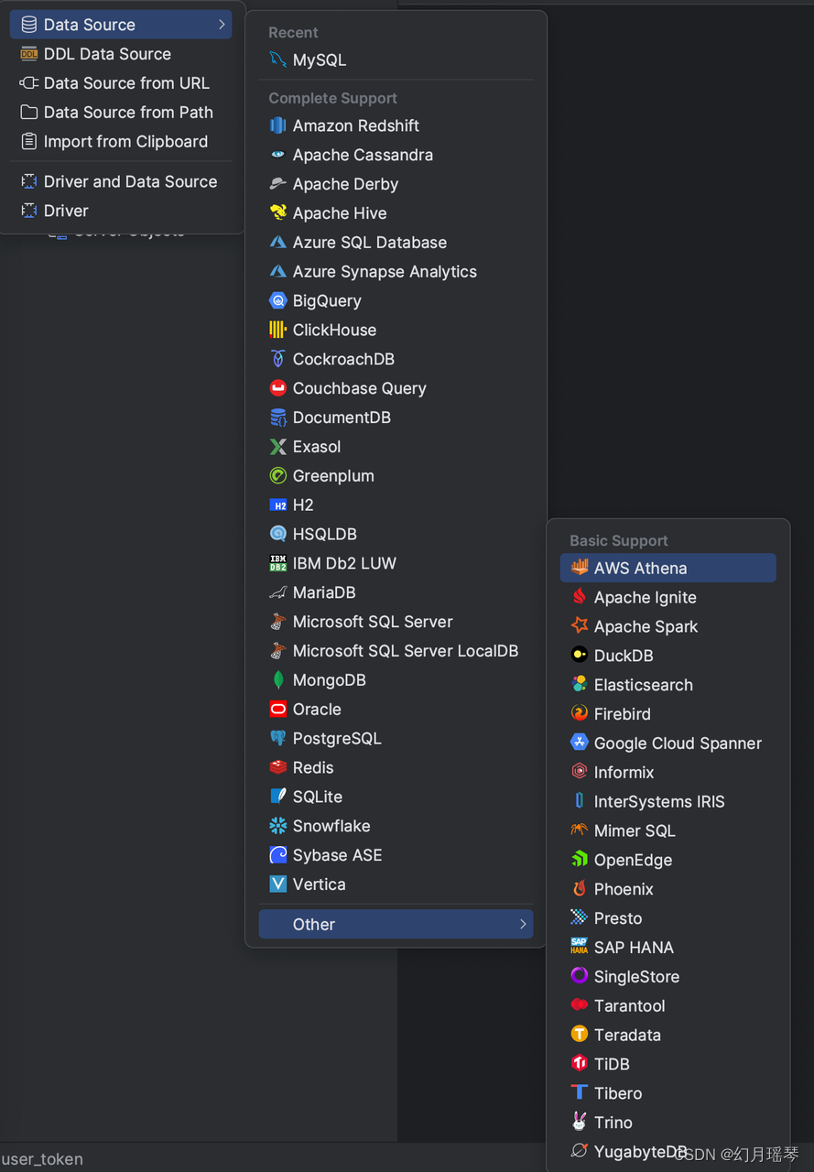
Task: Click the BigQuery icon
Action: tap(278, 300)
